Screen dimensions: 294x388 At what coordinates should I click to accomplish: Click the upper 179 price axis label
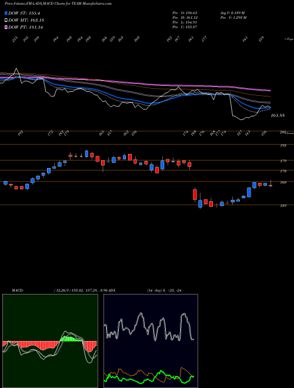283,161
